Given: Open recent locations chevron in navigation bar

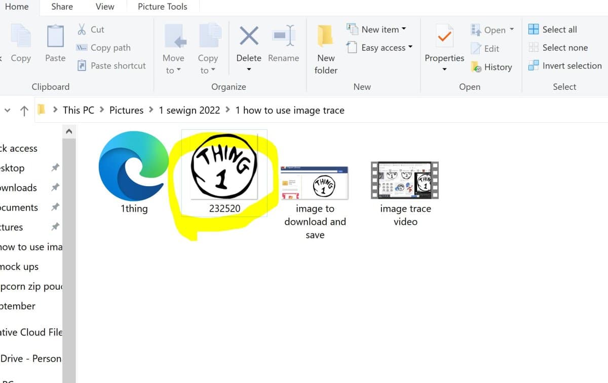Looking at the screenshot, I should pos(7,111).
